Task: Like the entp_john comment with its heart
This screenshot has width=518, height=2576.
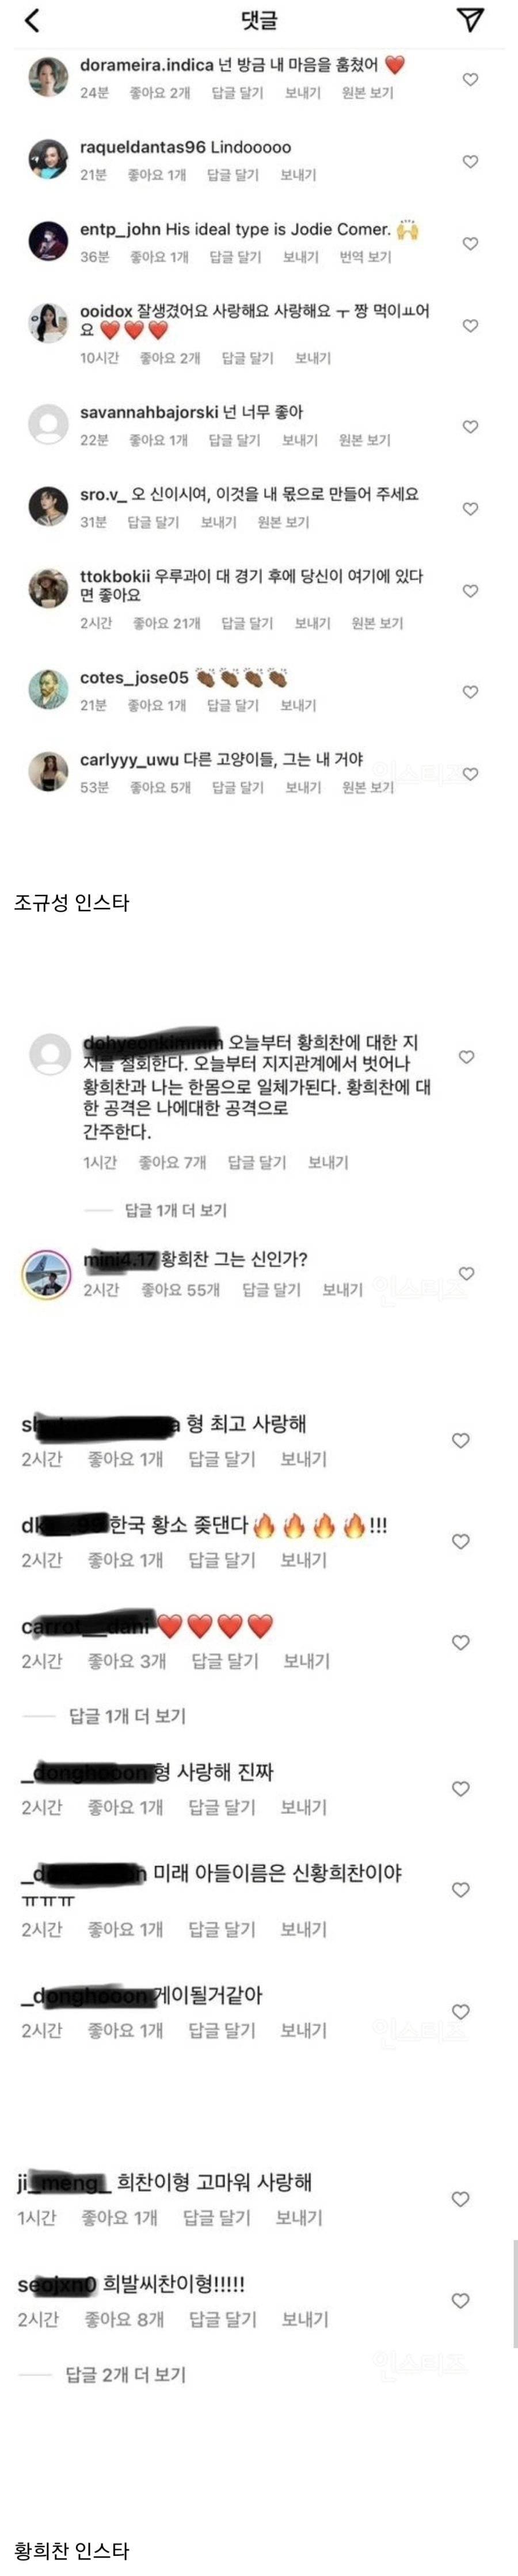Action: pos(470,244)
